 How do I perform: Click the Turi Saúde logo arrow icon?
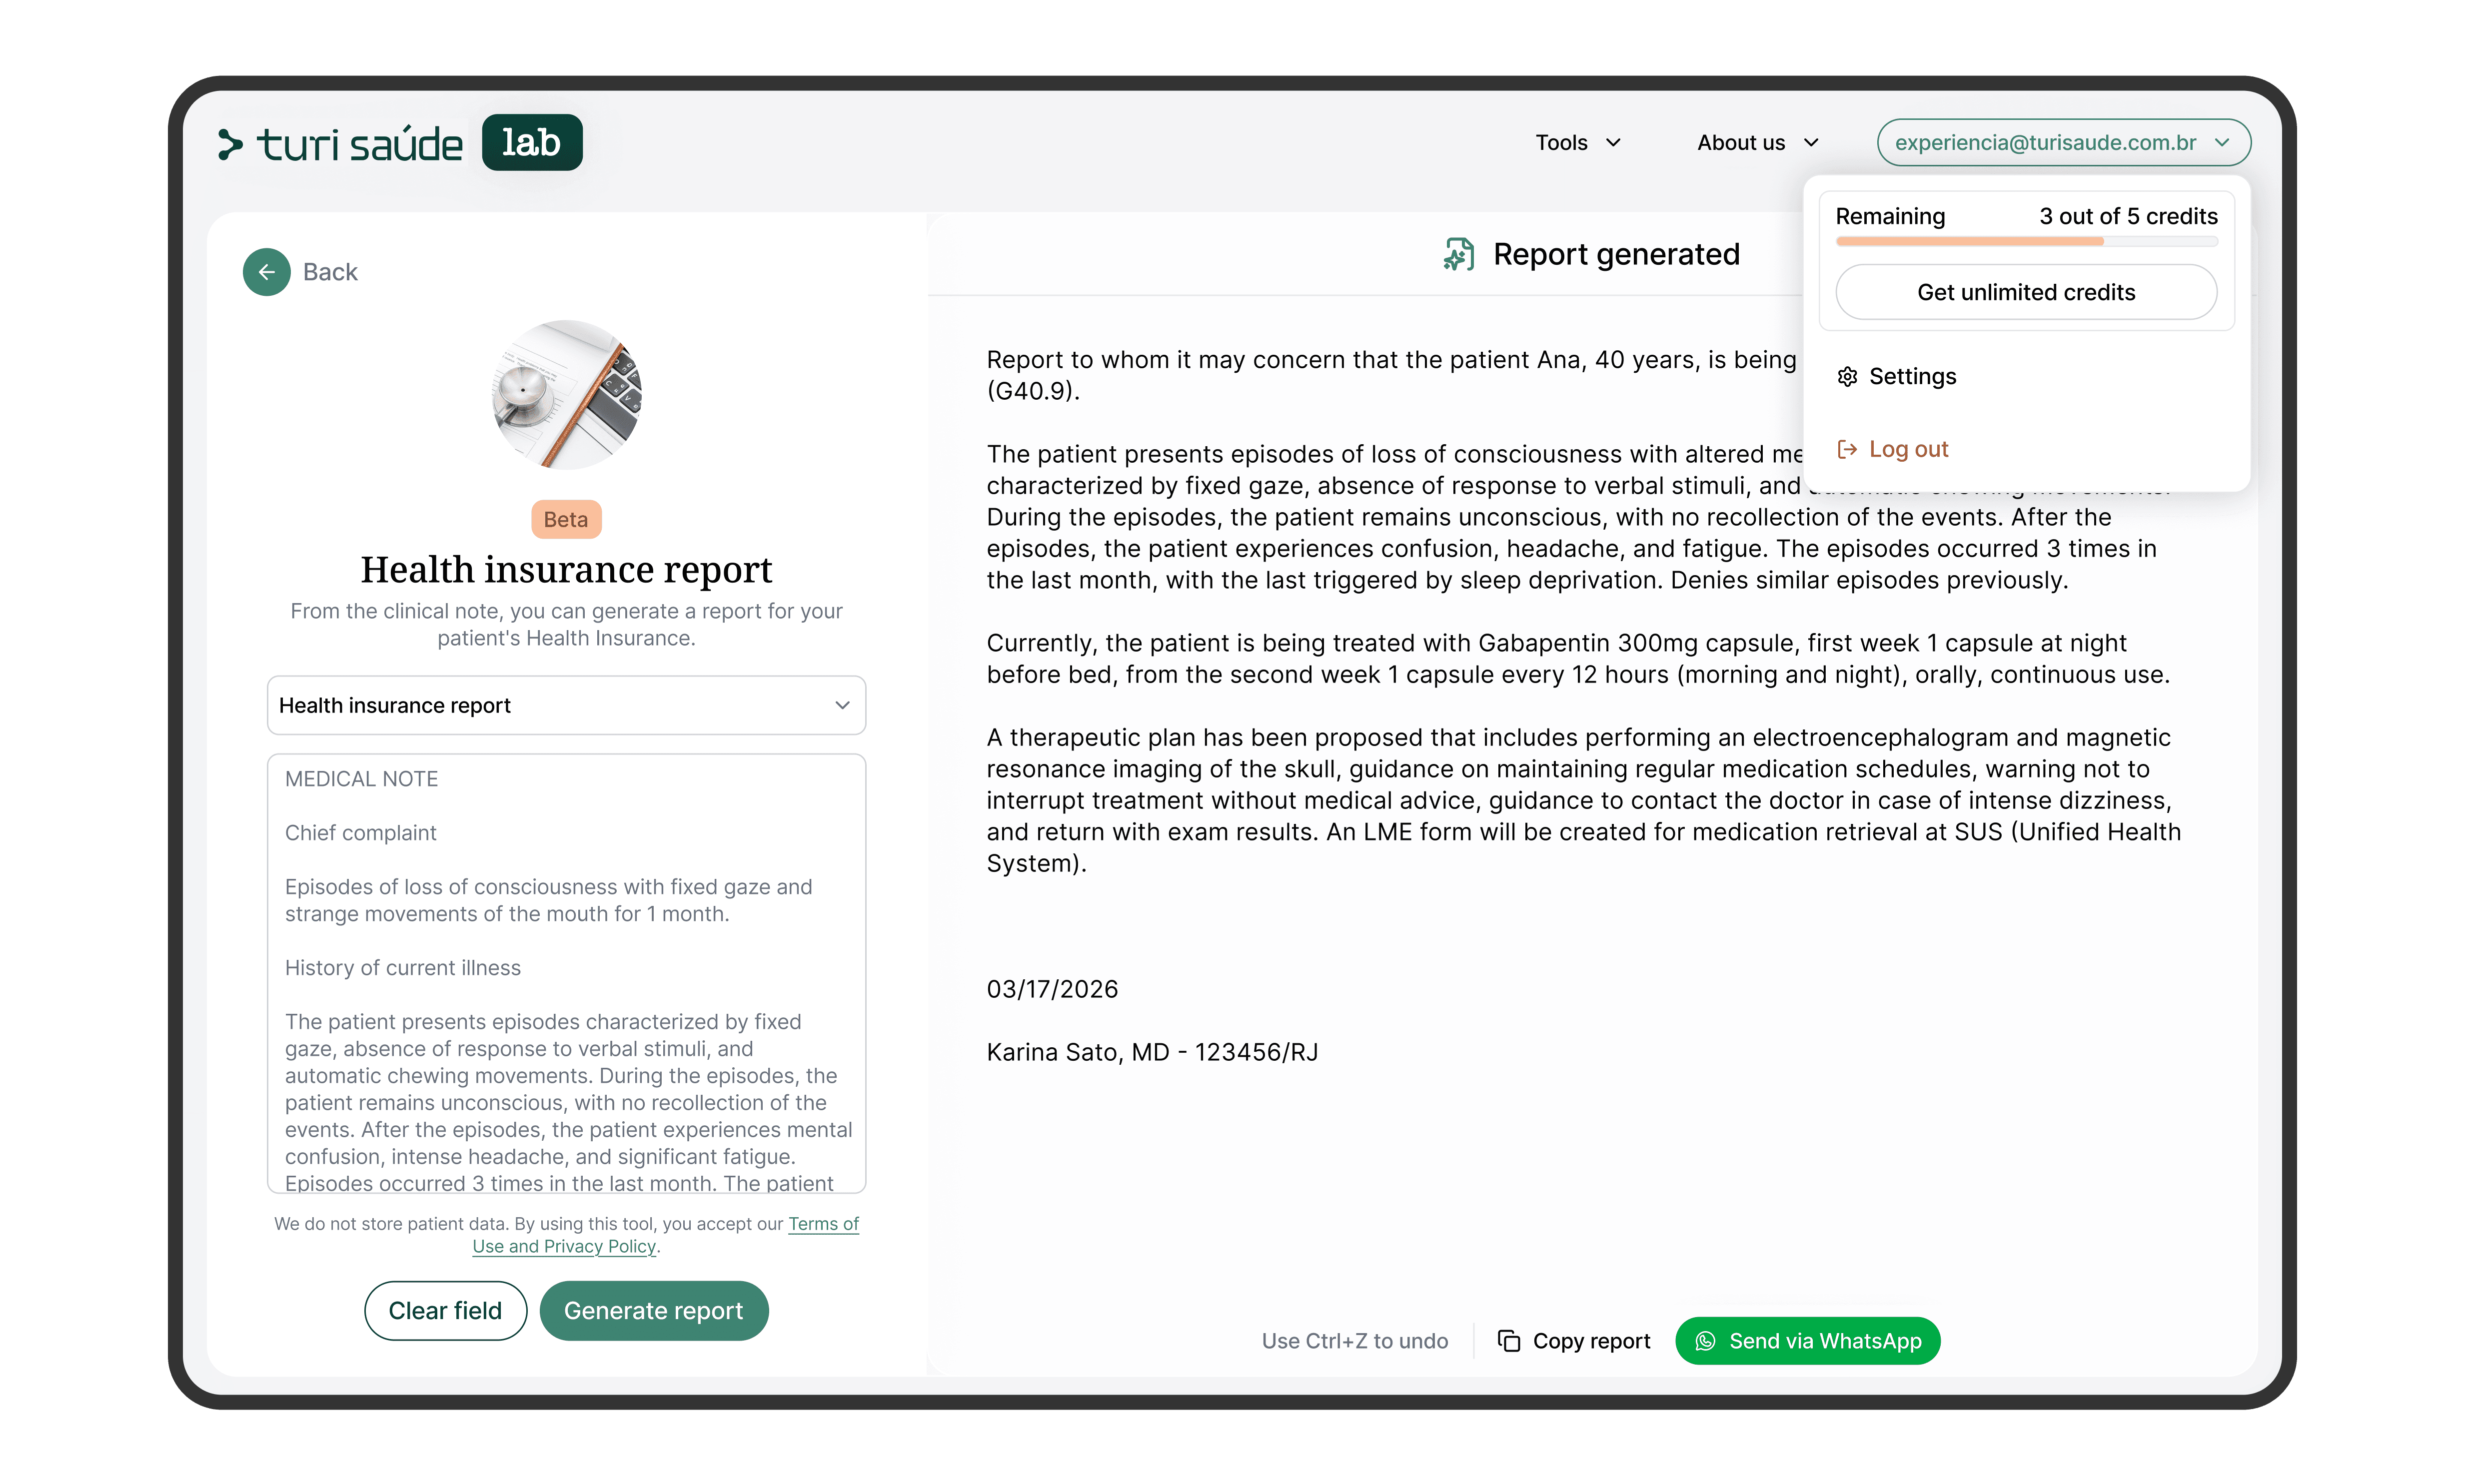pos(230,145)
